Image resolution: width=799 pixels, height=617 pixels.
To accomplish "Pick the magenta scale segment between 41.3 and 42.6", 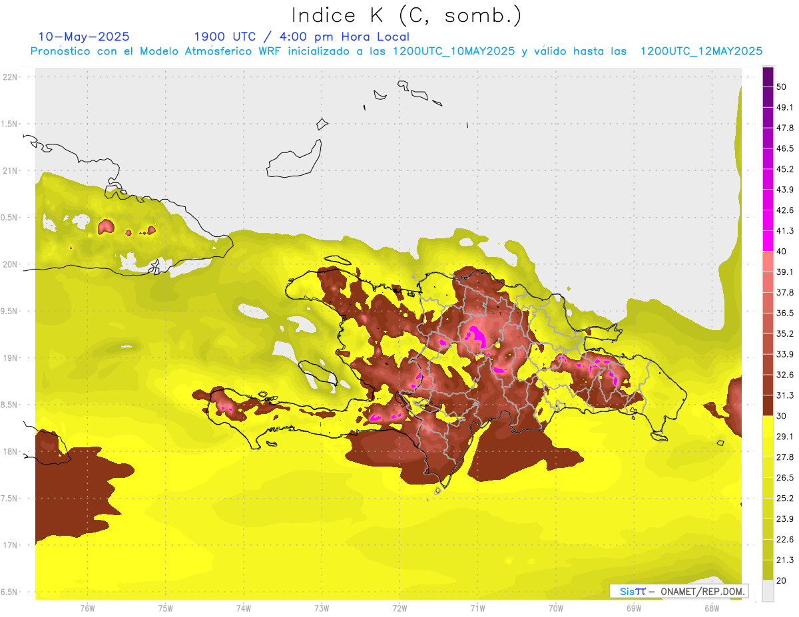I will tap(768, 221).
